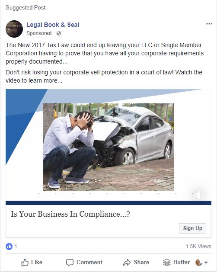Click the Sign Up button
Image resolution: width=217 pixels, height=272 pixels.
tap(192, 228)
